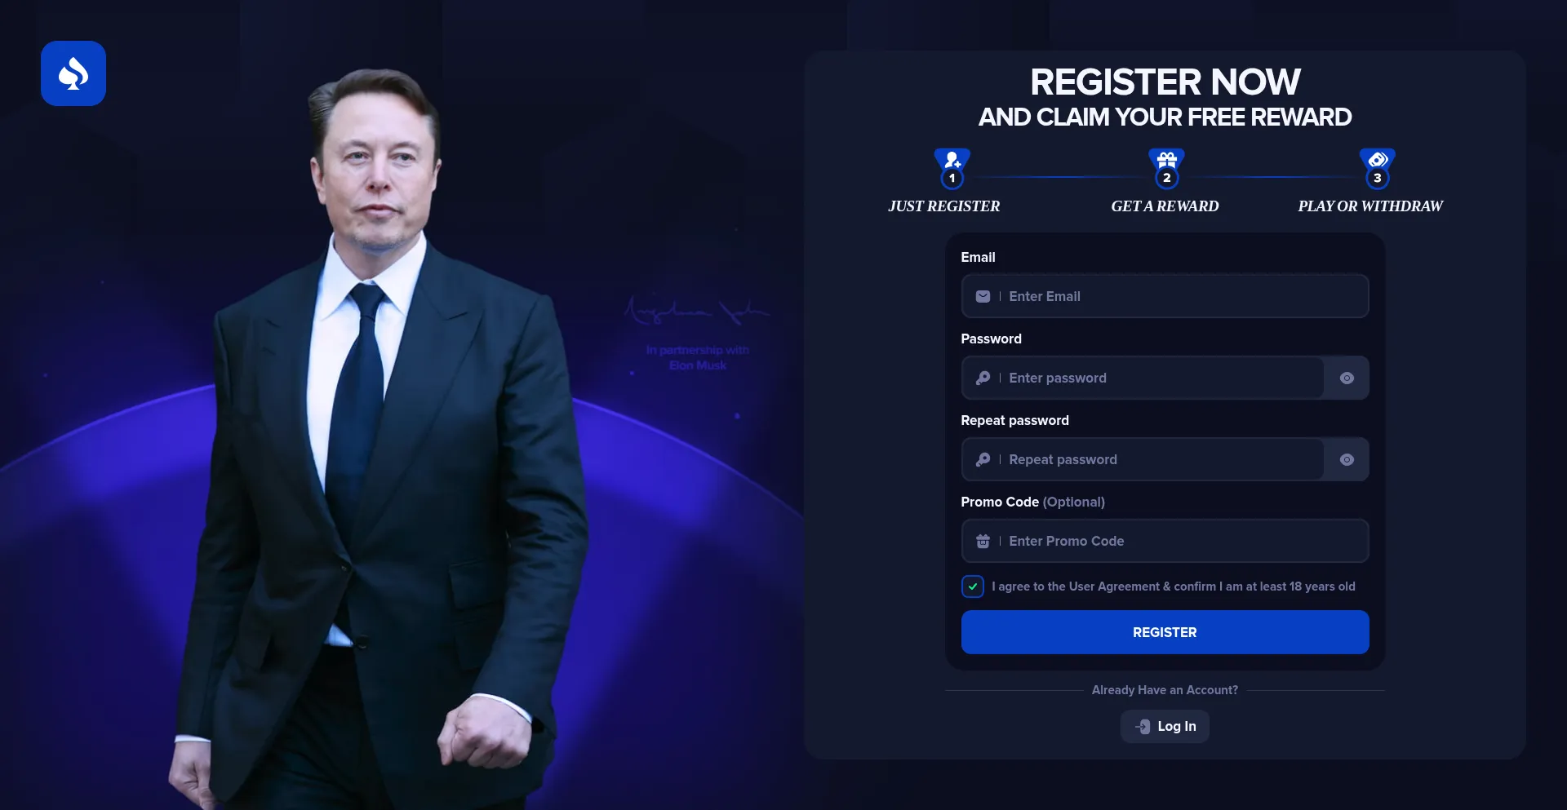Focus the Enter password input field
The height and width of the screenshot is (810, 1567).
point(1143,378)
